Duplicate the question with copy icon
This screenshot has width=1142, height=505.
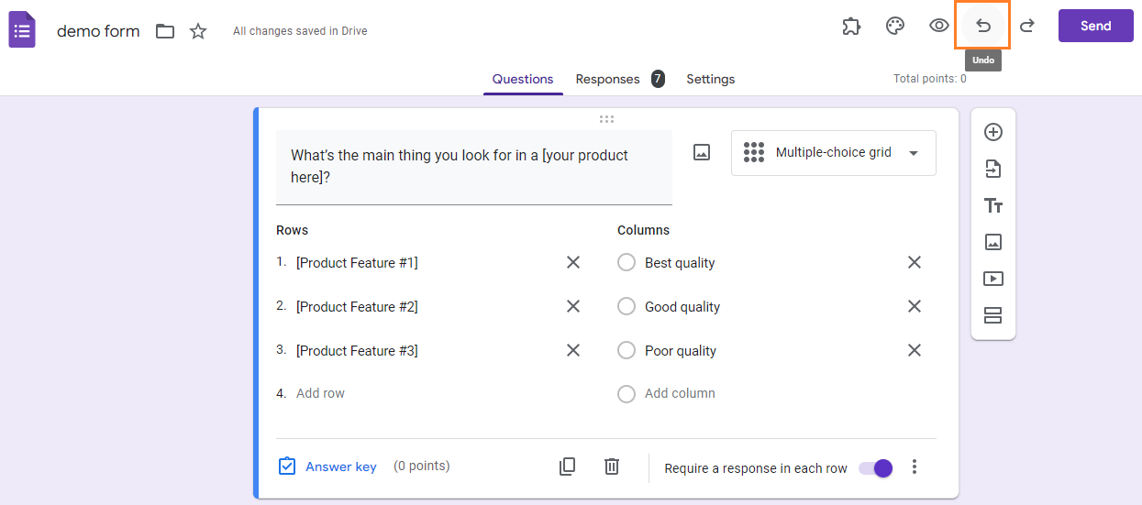(x=568, y=467)
